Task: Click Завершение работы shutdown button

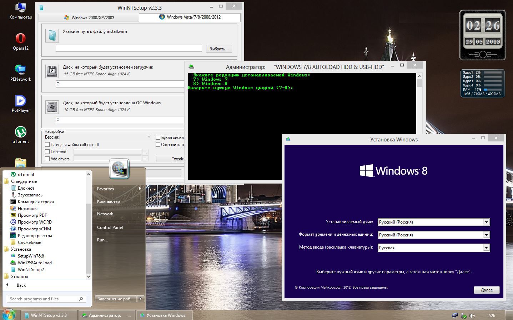Action: click(x=116, y=299)
